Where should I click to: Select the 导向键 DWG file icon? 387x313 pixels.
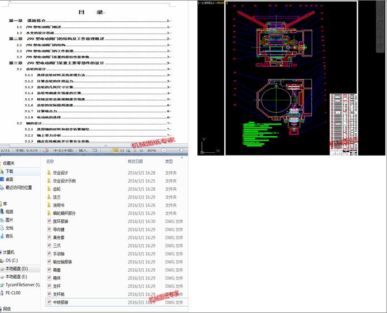[49, 229]
